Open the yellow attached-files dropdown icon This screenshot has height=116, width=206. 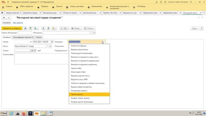54,28
